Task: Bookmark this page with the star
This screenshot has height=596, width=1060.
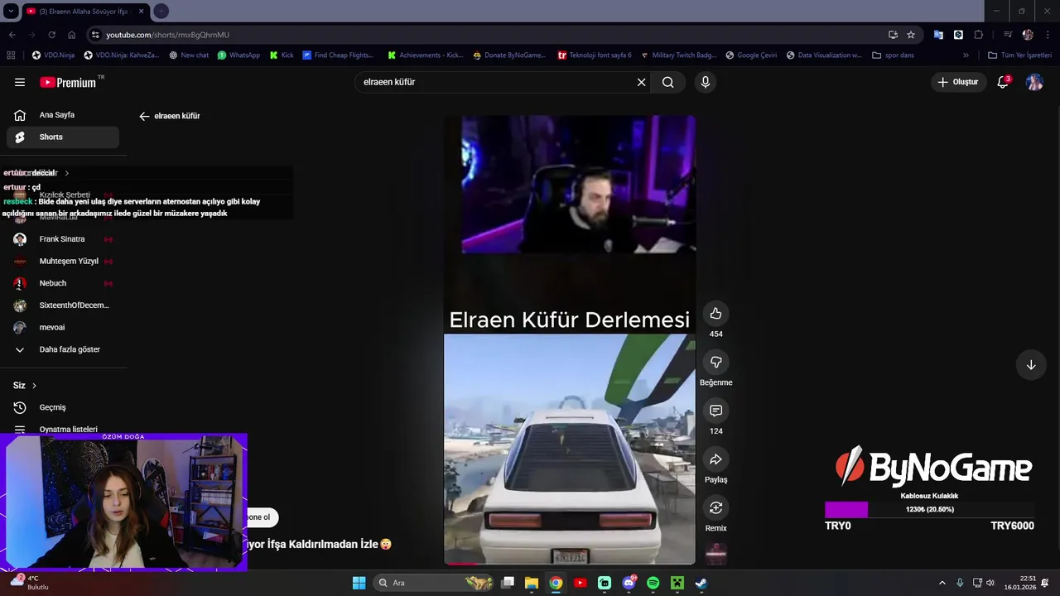Action: [911, 35]
